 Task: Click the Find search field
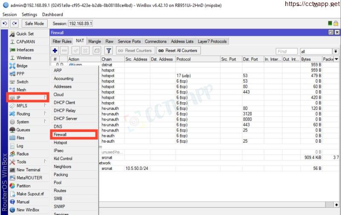287,52
